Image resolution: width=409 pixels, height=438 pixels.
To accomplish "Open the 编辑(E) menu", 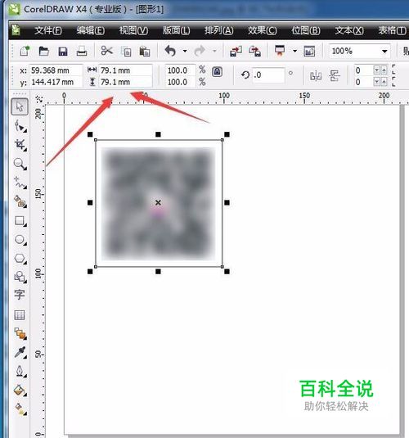I will coord(91,30).
